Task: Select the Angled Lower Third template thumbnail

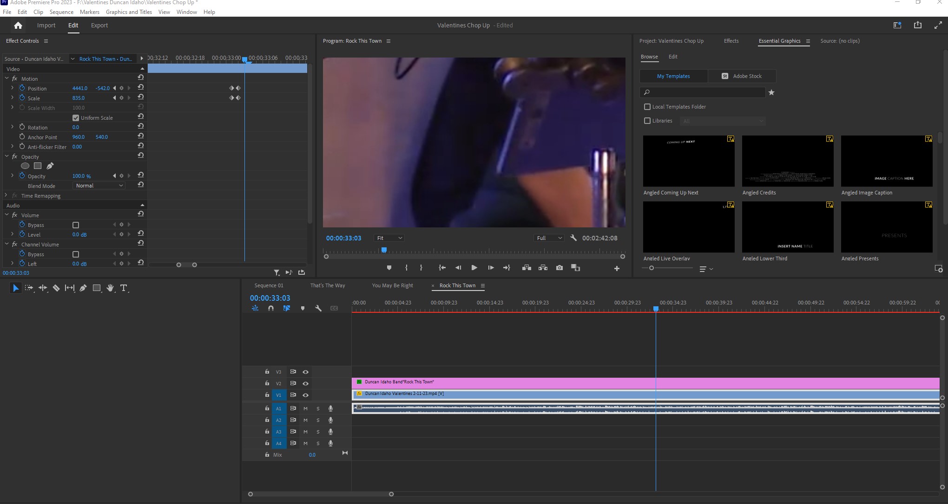Action: click(787, 227)
